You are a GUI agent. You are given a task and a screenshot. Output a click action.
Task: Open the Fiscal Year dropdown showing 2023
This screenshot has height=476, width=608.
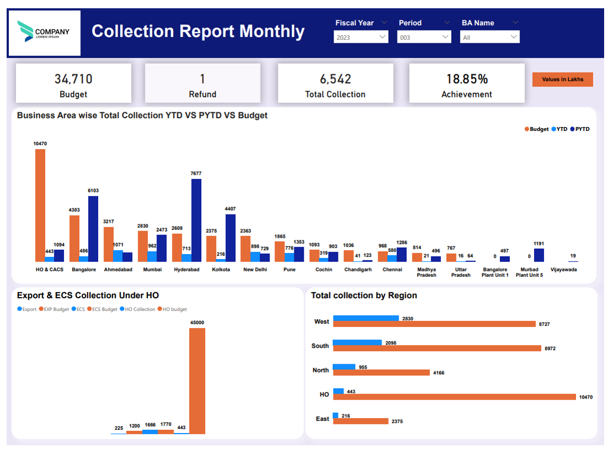pos(361,37)
